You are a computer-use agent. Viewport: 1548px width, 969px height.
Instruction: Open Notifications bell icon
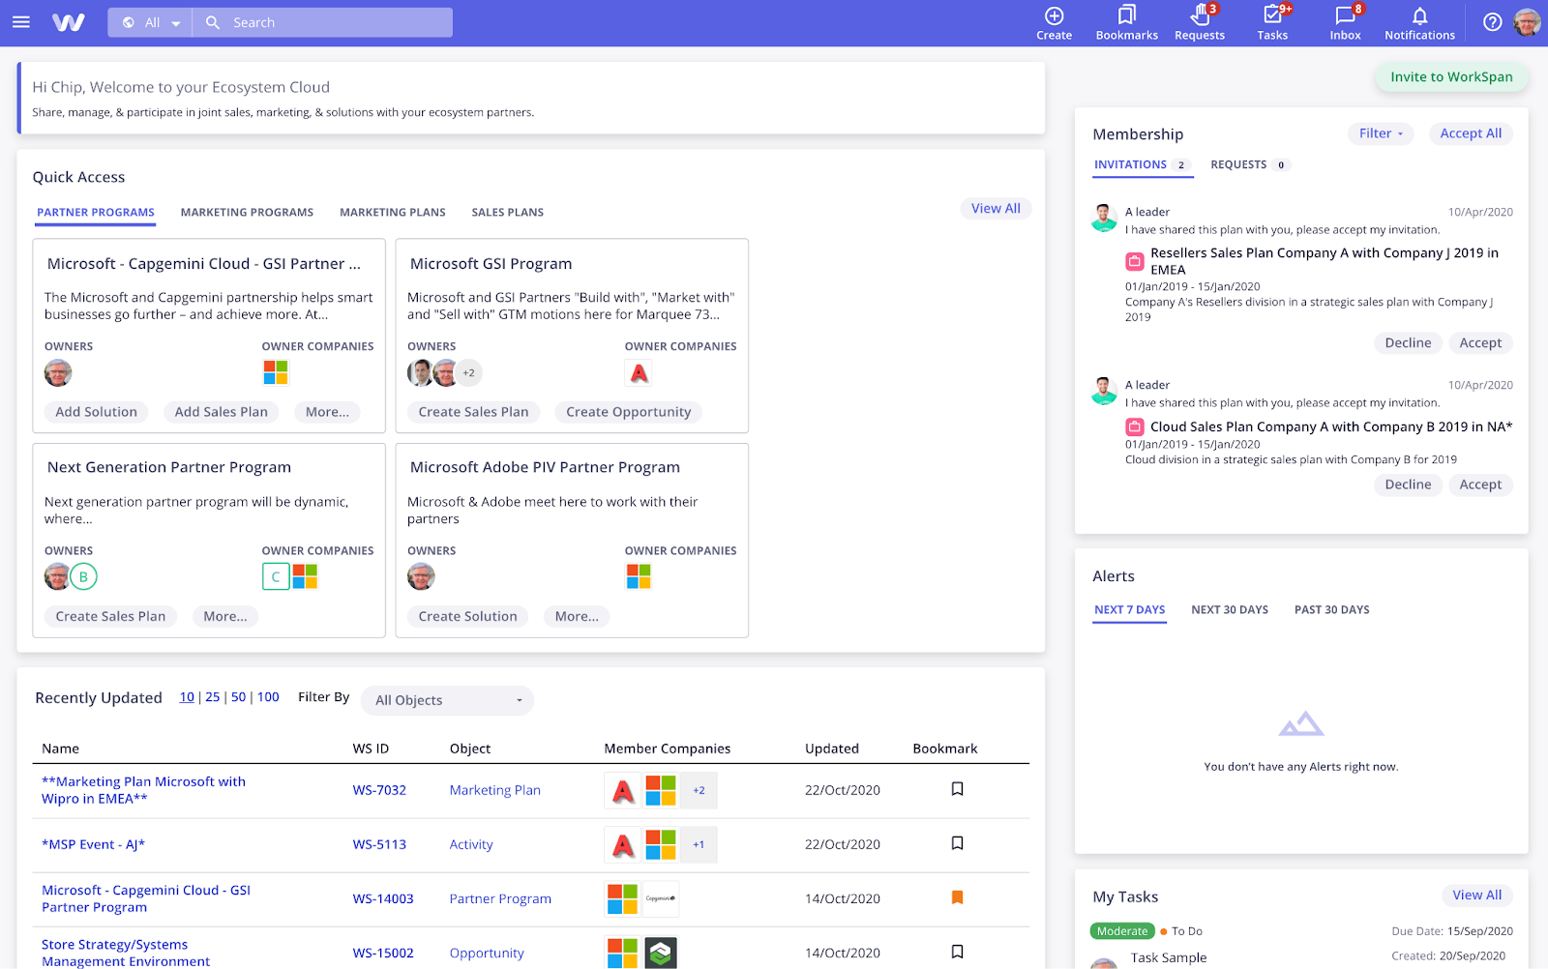(x=1419, y=15)
